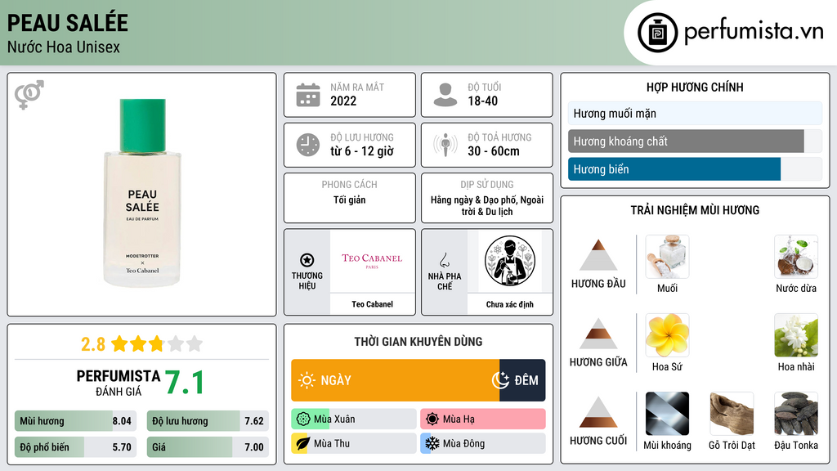Viewport: 837px width, 471px height.
Task: Click the orange Ngày time bar
Action: pyautogui.click(x=395, y=380)
